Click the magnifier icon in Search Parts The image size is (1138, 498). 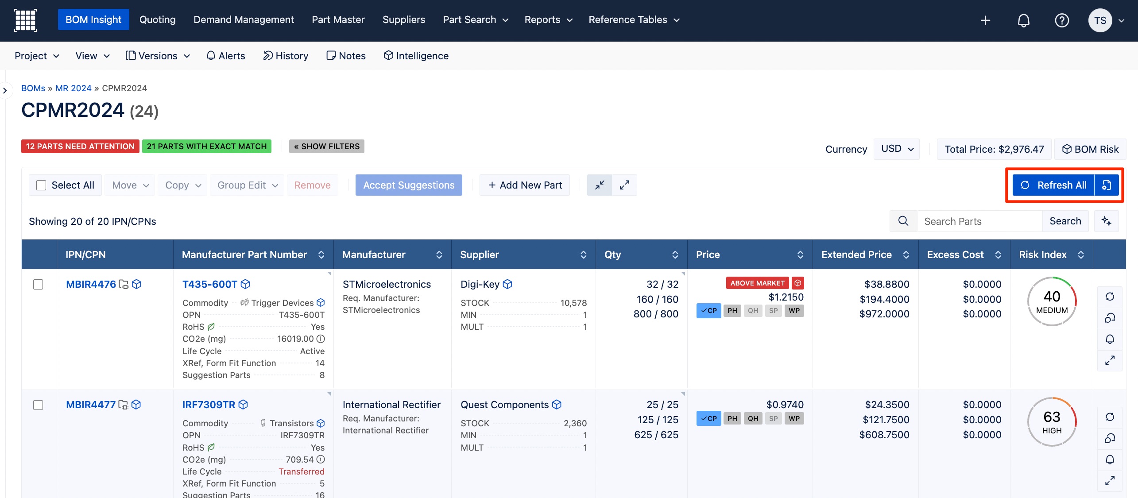tap(903, 221)
